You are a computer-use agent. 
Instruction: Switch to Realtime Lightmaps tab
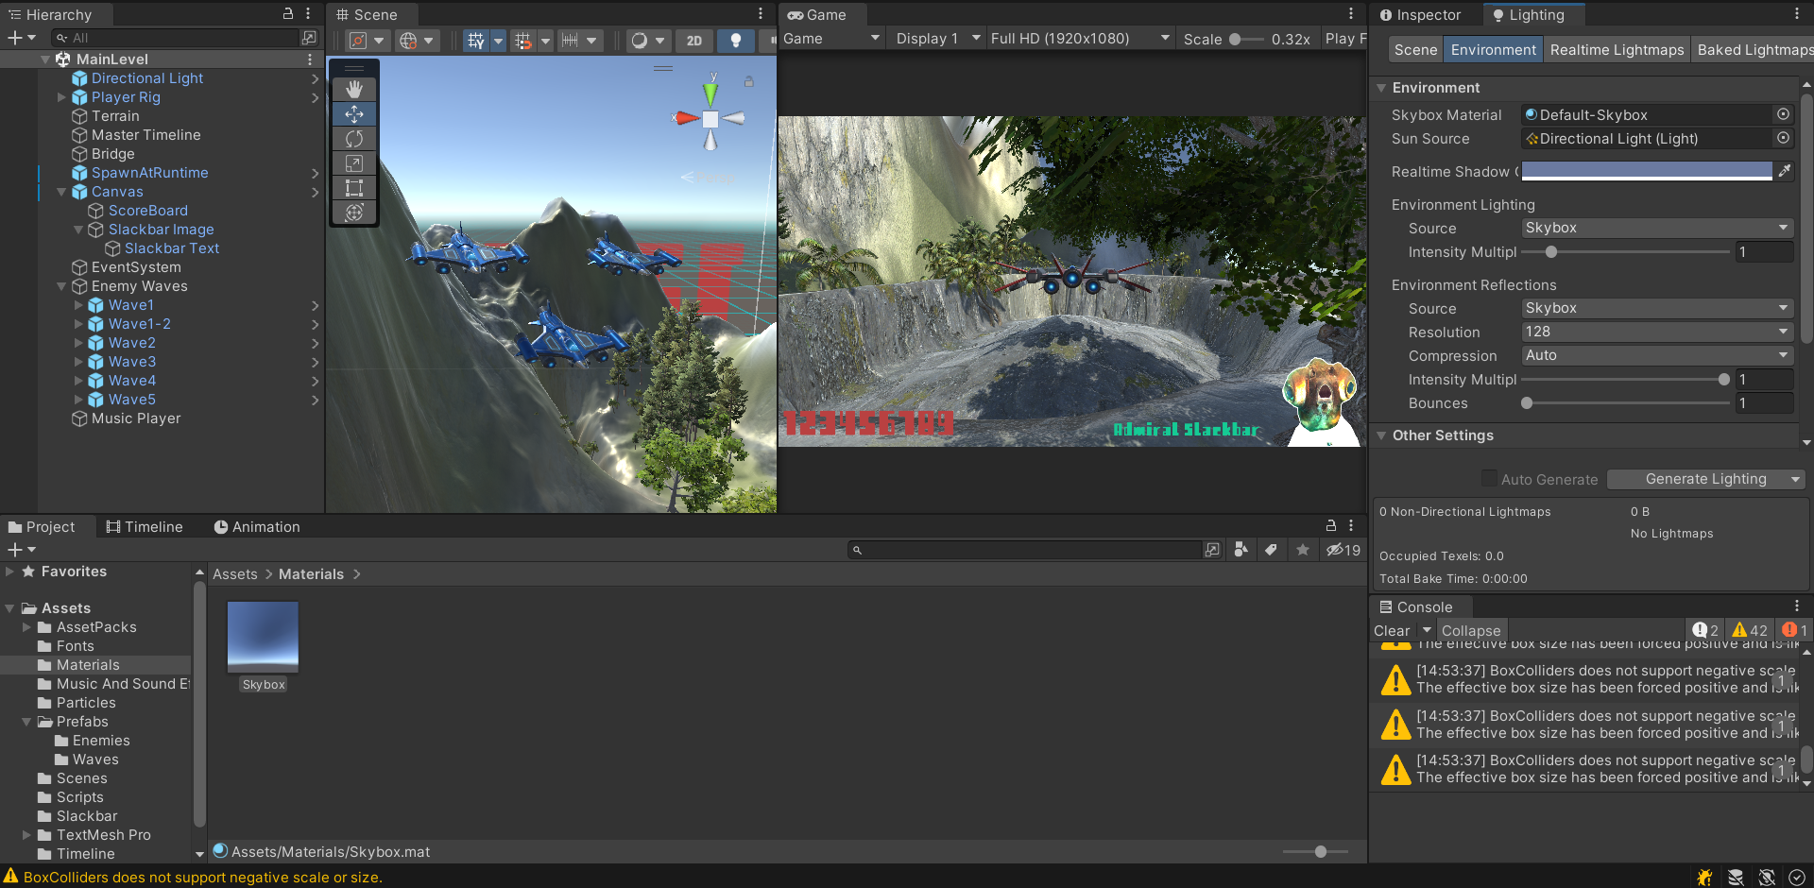coord(1617,50)
